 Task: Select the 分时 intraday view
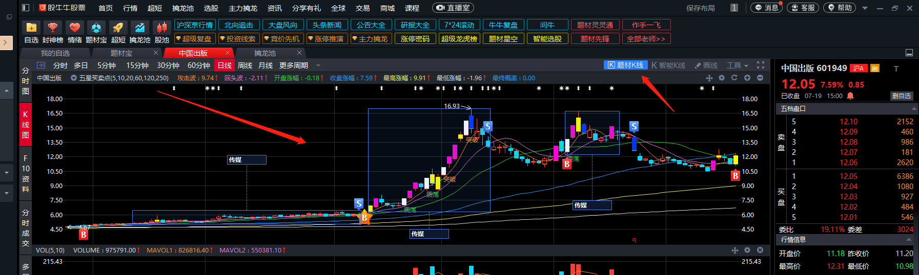point(60,65)
